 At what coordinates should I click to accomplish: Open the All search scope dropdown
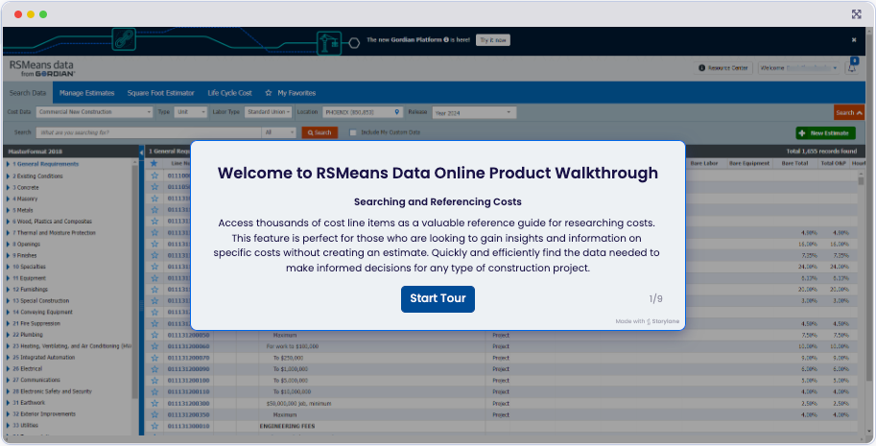pos(279,133)
